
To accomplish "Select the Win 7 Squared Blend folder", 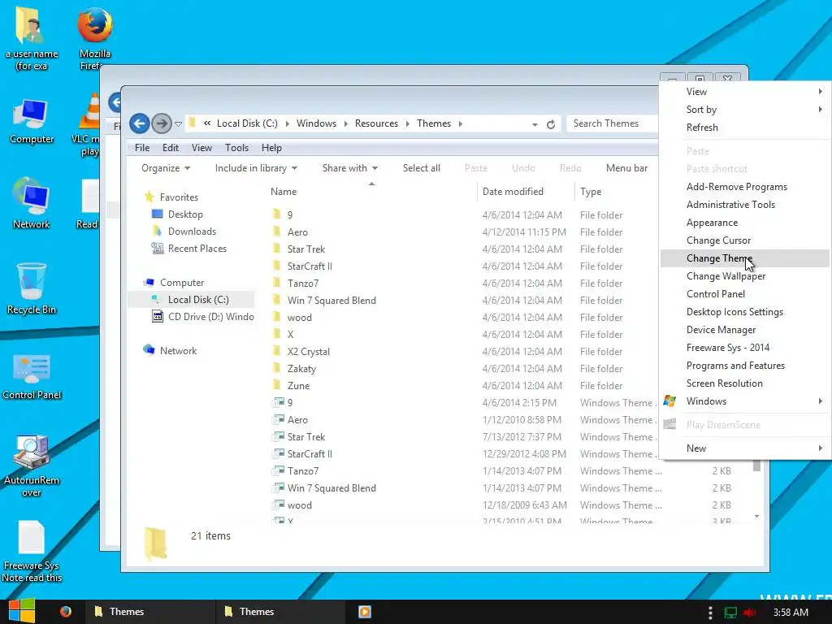I will point(331,301).
